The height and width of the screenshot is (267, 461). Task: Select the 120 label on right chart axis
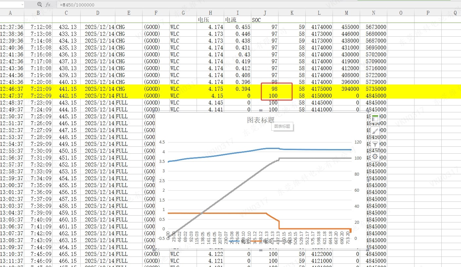358,142
